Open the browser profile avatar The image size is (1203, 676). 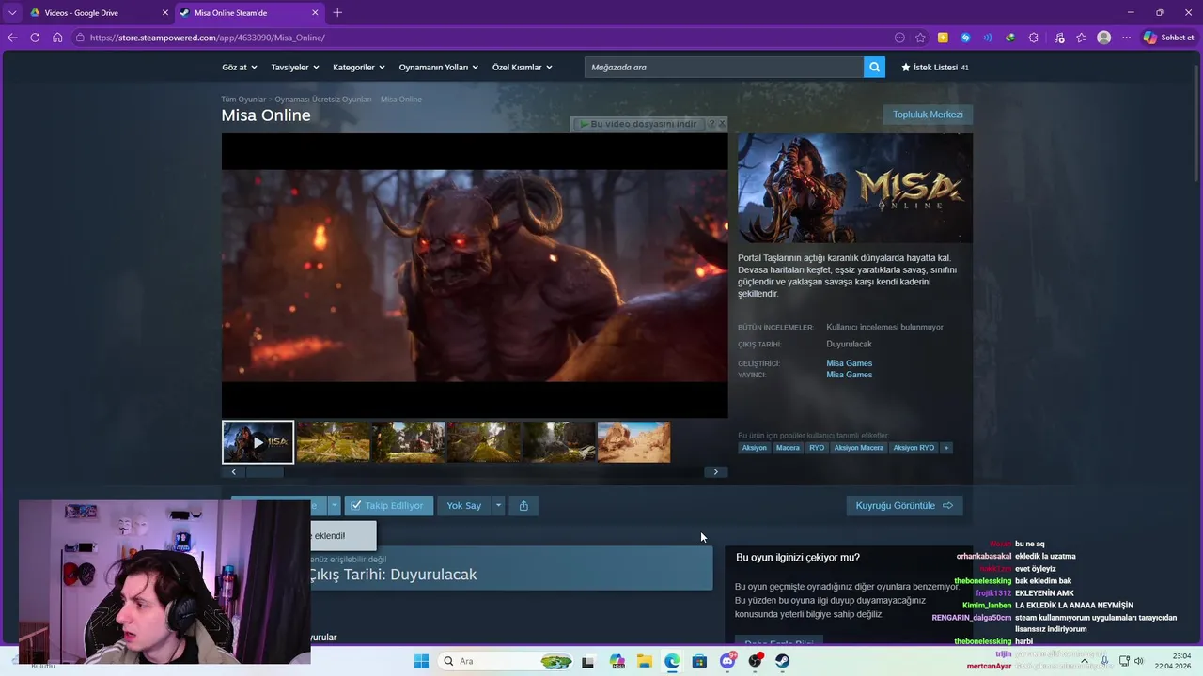click(1104, 38)
